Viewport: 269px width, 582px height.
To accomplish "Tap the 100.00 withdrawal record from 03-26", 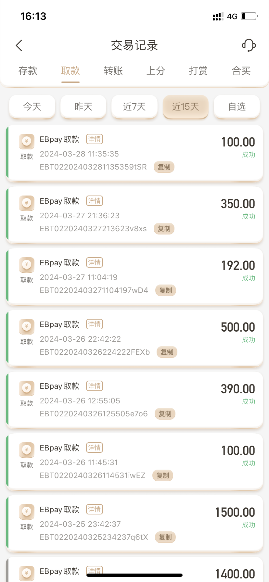I will coord(134,461).
